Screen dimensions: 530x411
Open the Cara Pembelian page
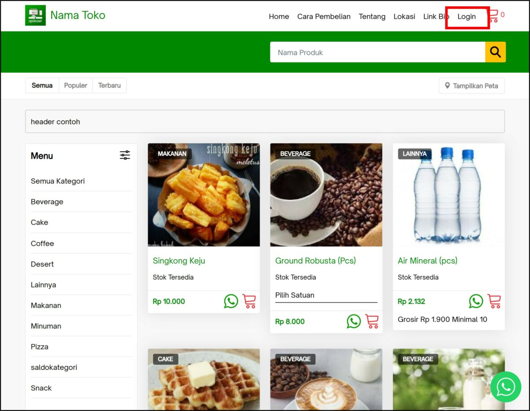click(x=324, y=17)
